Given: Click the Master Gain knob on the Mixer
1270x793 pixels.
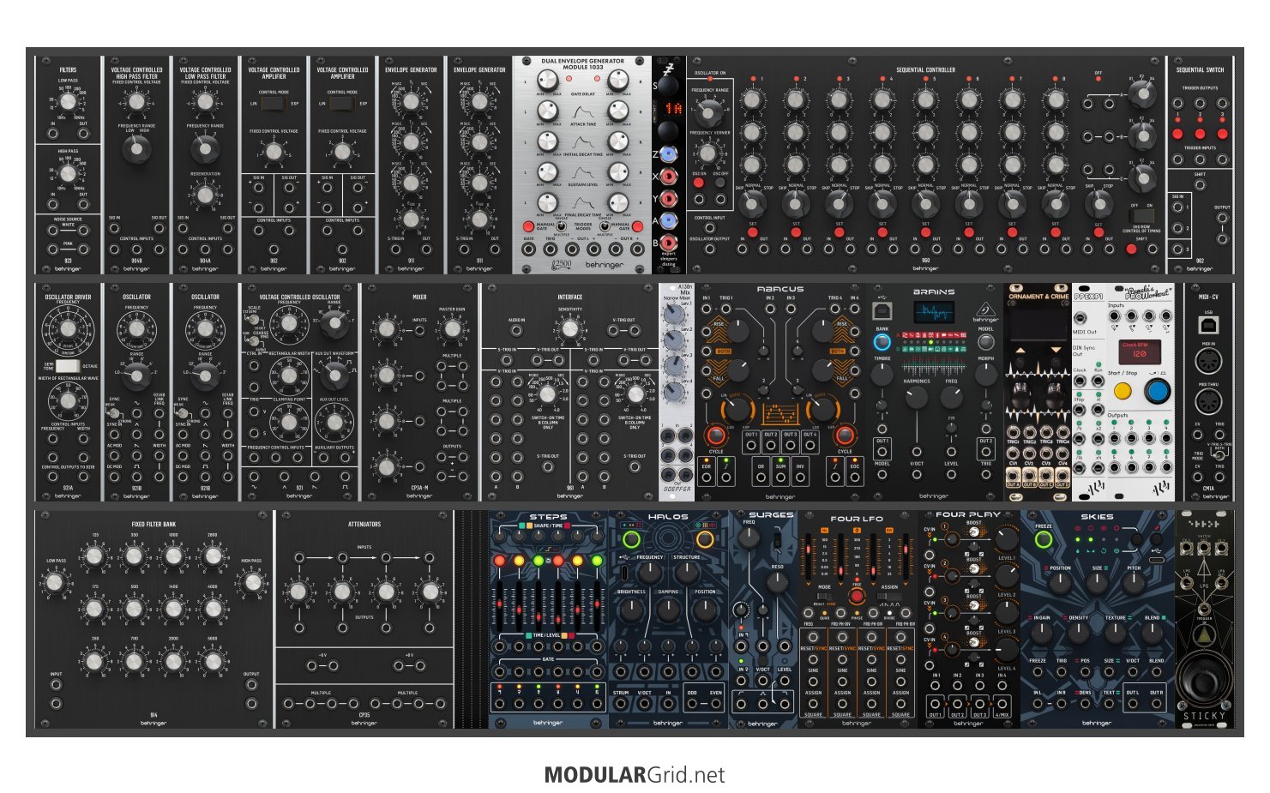Looking at the screenshot, I should 452,330.
